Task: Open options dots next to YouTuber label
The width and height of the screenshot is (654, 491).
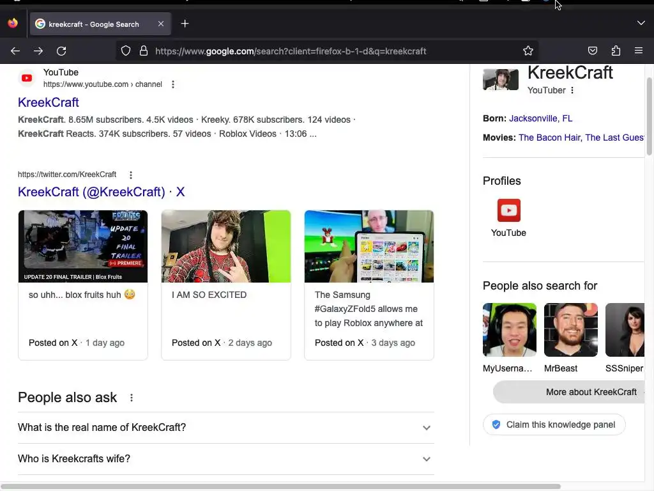Action: (572, 90)
